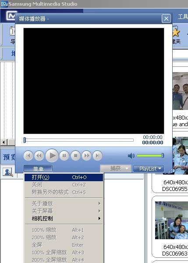Click the photo thumbnail above DSC06963
The height and width of the screenshot is (263, 188).
point(171,220)
